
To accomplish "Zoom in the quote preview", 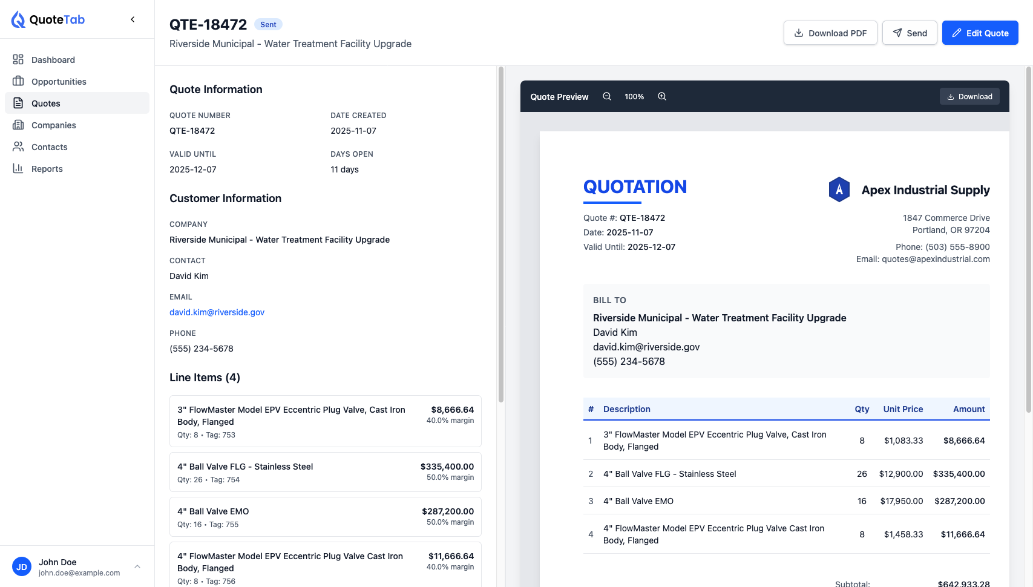I will 662,97.
